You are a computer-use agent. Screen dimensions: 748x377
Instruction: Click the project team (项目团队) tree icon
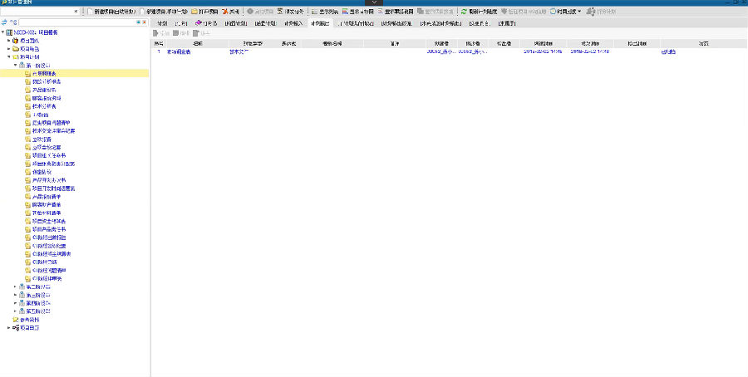(x=15, y=41)
